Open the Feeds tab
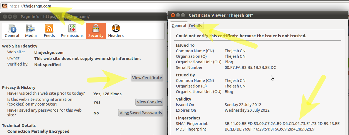 tap(49, 31)
